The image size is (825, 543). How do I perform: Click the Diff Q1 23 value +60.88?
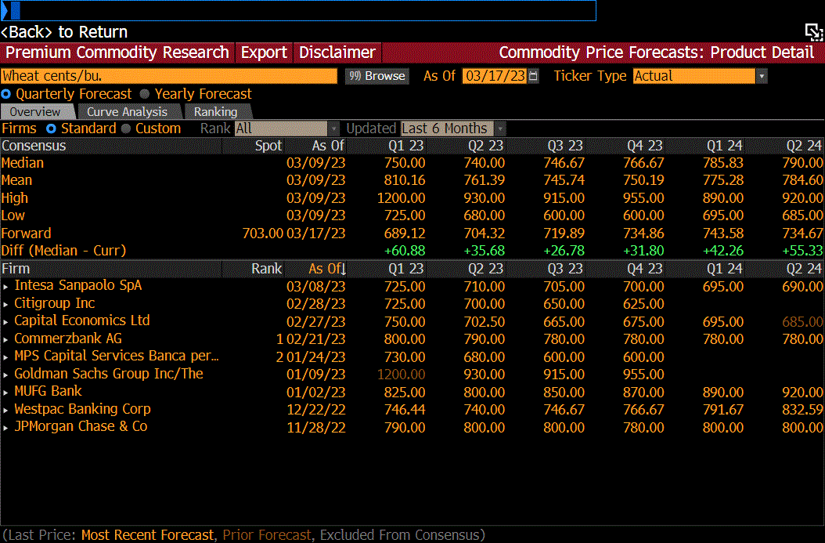coord(405,251)
